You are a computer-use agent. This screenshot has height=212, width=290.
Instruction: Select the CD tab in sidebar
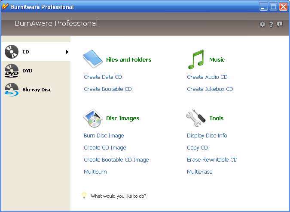point(36,52)
